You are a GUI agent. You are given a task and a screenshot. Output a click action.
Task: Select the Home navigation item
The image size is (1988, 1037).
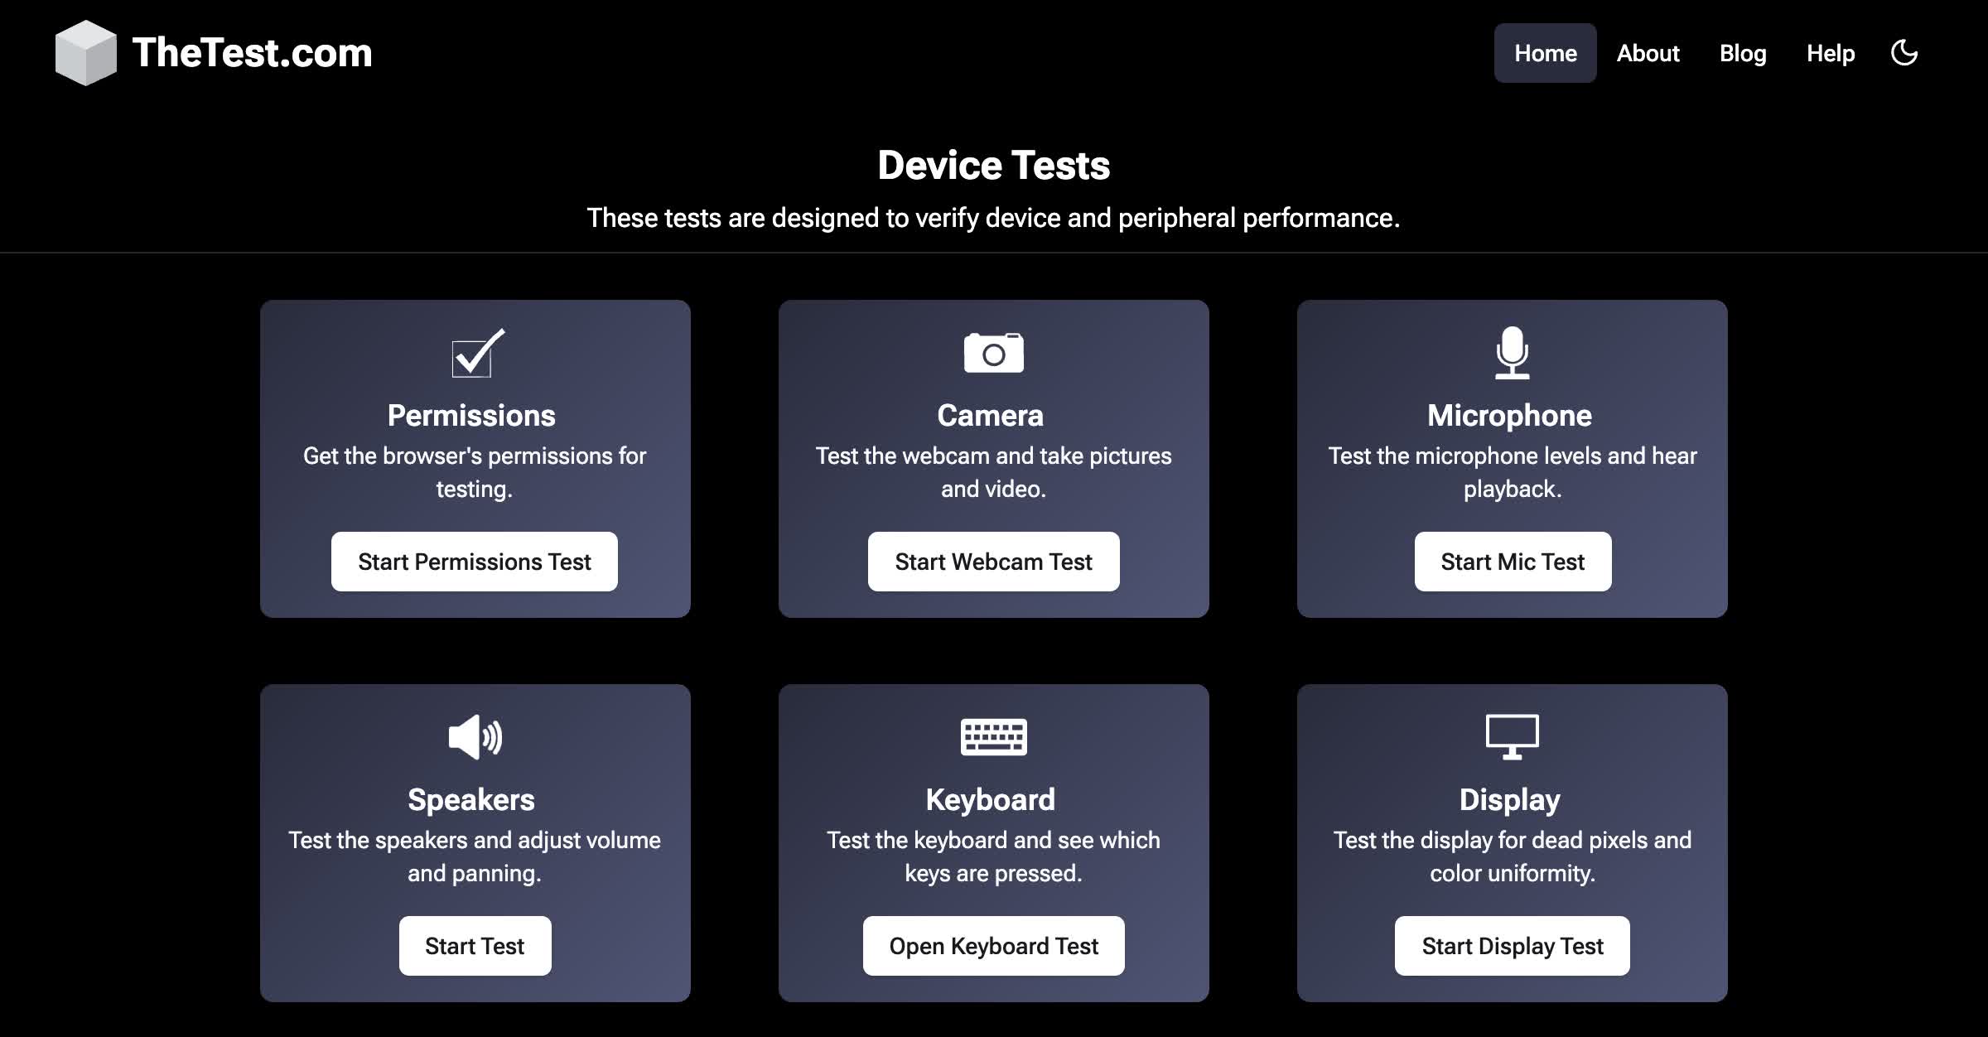coord(1545,53)
